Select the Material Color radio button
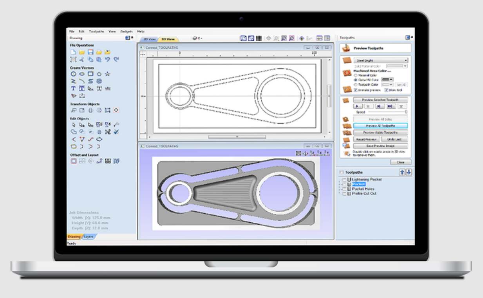The width and height of the screenshot is (483, 298). tap(355, 75)
